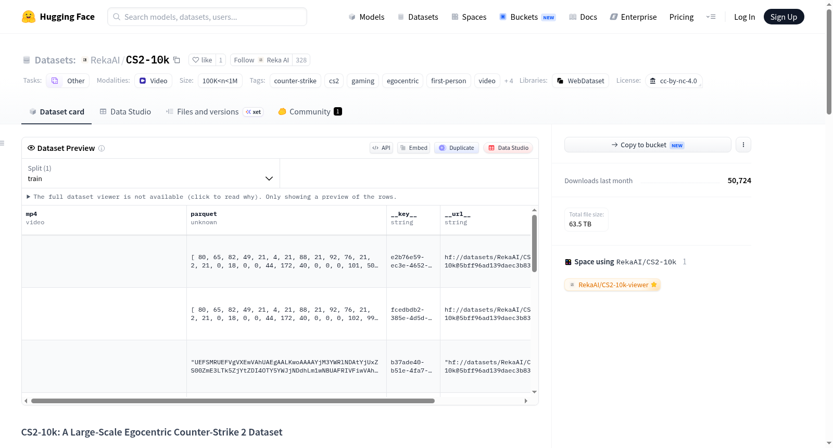This screenshot has width=833, height=448.
Task: Expand the +4 more tags
Action: pos(509,81)
